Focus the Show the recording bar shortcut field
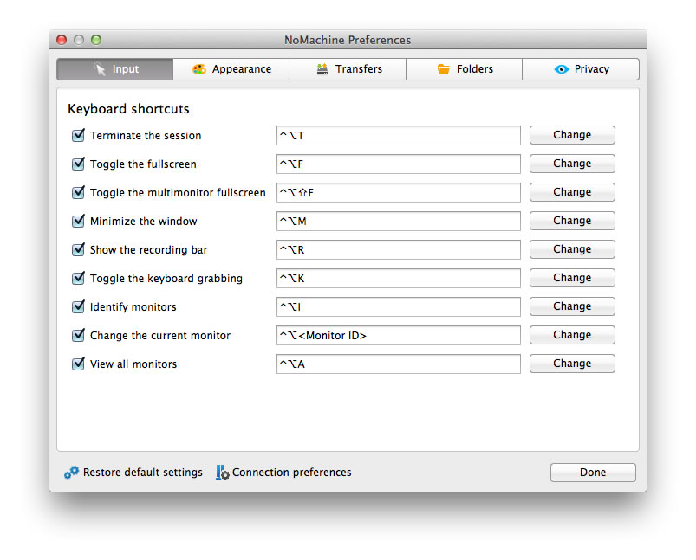 point(398,249)
